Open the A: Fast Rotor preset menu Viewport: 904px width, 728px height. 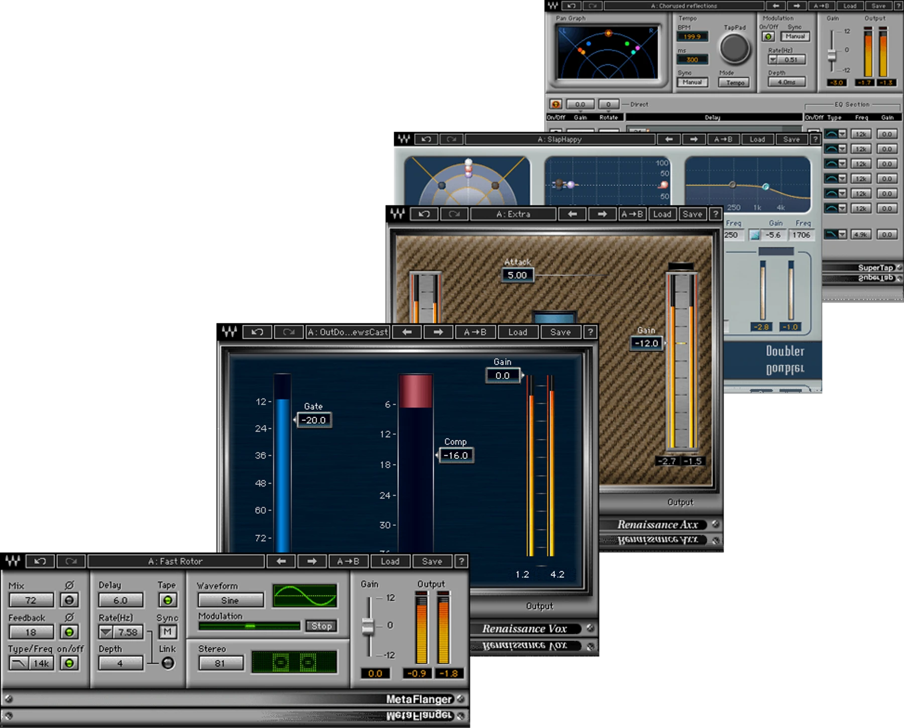[176, 561]
